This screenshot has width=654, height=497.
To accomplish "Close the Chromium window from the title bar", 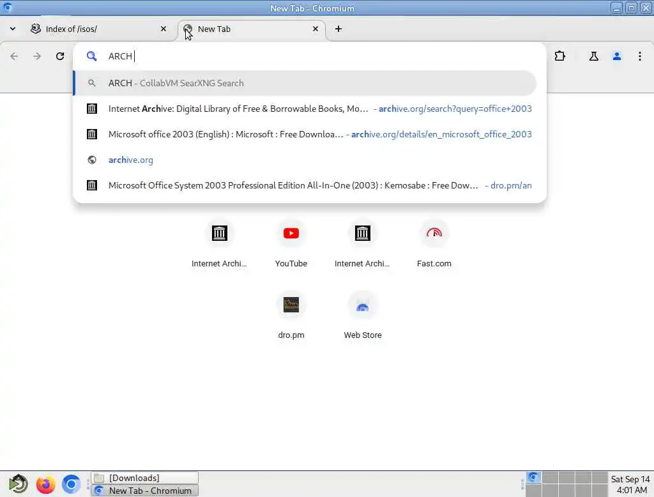I will pyautogui.click(x=645, y=8).
